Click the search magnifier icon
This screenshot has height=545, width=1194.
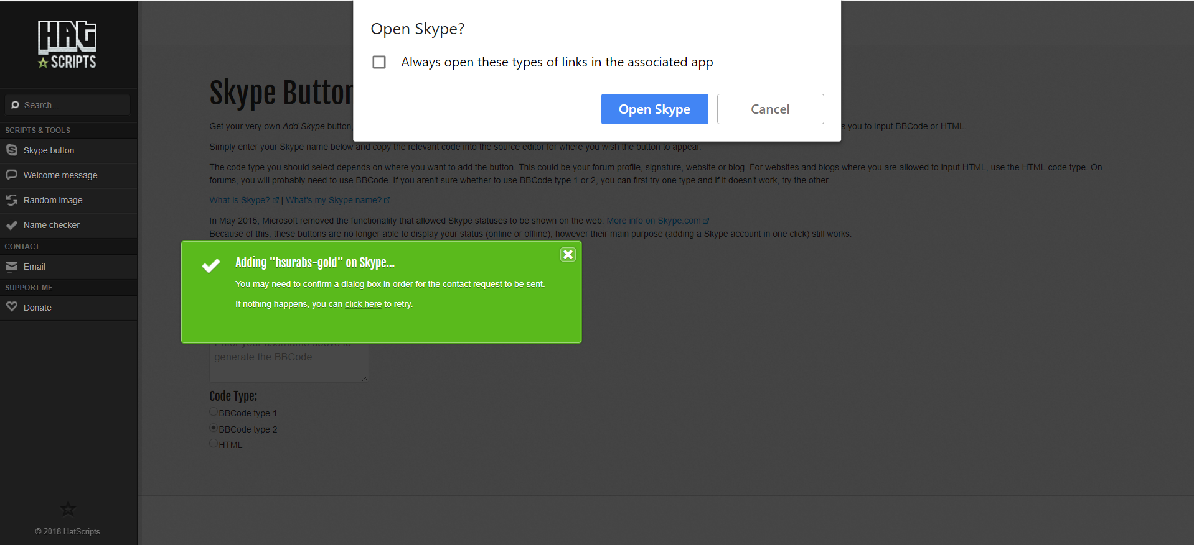click(x=15, y=105)
